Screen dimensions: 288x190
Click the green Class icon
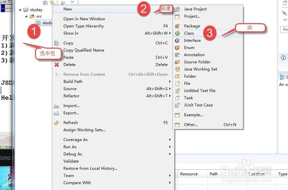(177, 33)
